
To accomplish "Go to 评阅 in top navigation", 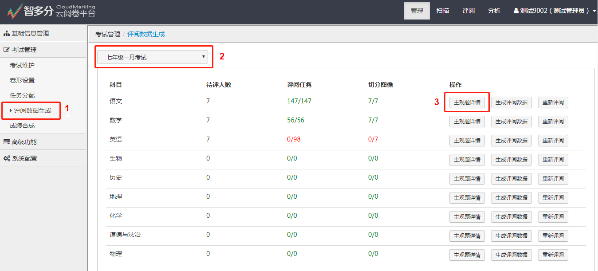I will (x=468, y=11).
